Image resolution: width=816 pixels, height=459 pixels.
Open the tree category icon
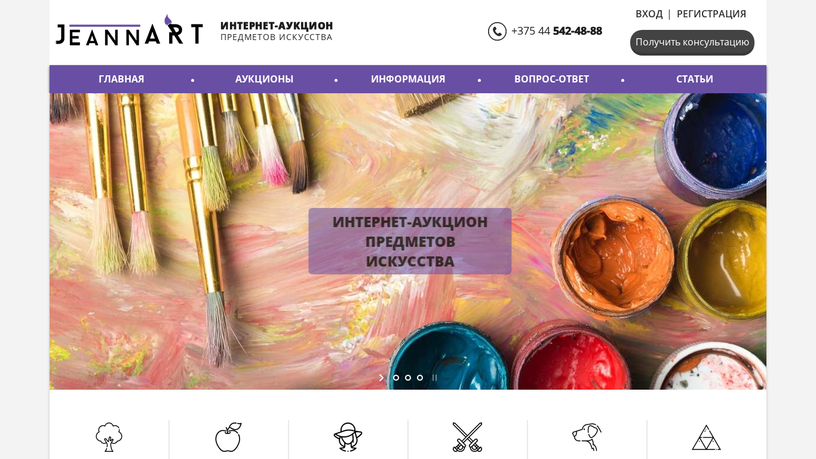tap(109, 437)
